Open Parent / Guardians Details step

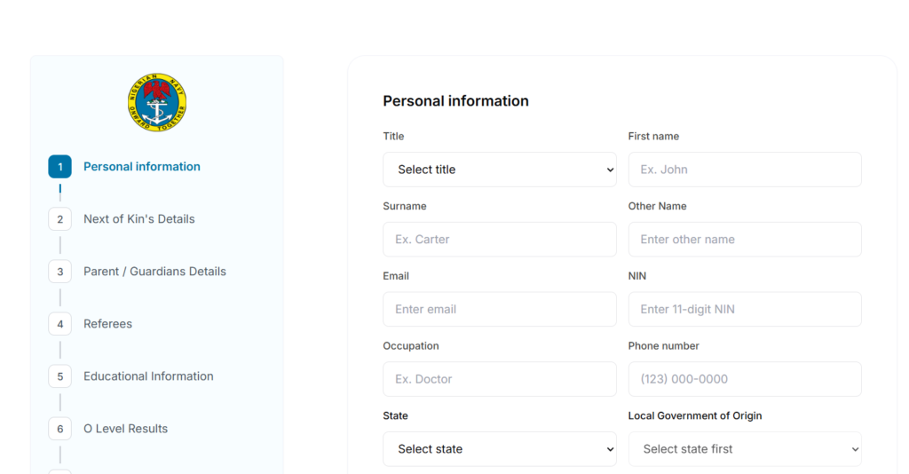click(154, 272)
